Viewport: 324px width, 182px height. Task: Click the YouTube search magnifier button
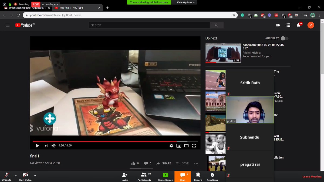click(x=217, y=25)
